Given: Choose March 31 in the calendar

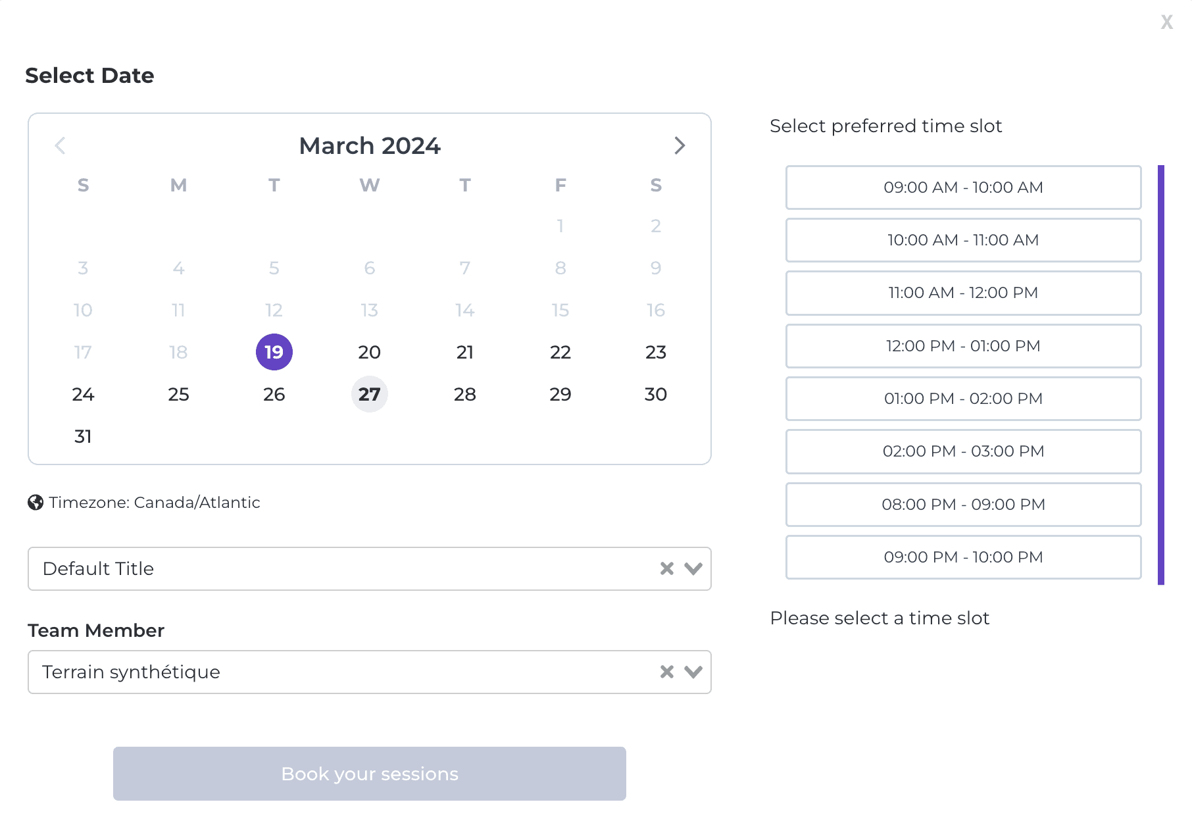Looking at the screenshot, I should pos(83,436).
